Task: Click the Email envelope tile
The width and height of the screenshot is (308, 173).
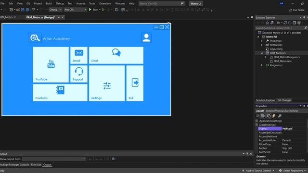Action: 79,55
